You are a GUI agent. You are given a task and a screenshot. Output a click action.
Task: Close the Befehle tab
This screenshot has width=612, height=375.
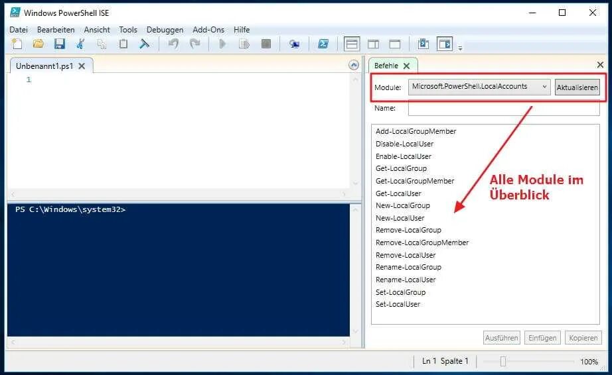click(406, 66)
